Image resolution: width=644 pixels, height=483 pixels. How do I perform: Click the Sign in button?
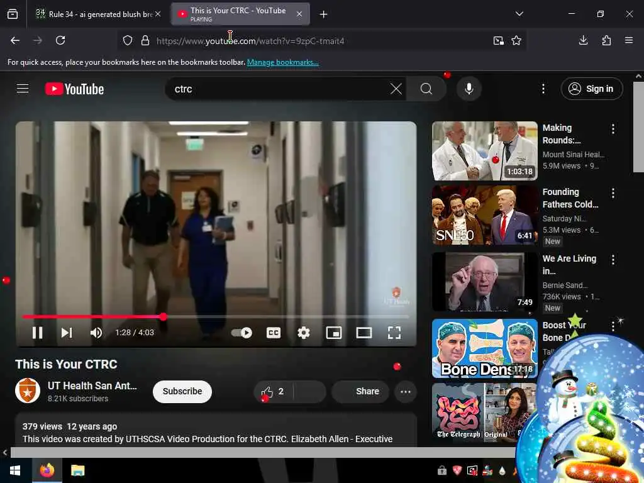coord(592,89)
